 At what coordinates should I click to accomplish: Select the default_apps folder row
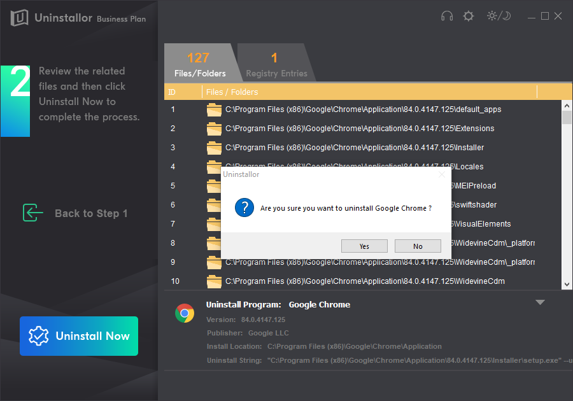coord(362,109)
